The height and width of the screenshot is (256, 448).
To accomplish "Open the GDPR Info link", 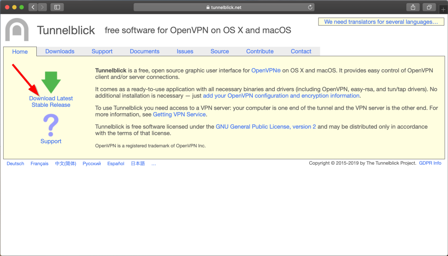I will [430, 163].
